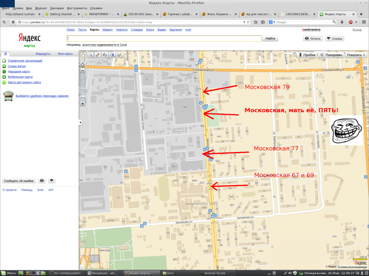Expand the Adblock Plus dropdown arrow
Viewport: 369px width, 276px height.
[x=356, y=22]
